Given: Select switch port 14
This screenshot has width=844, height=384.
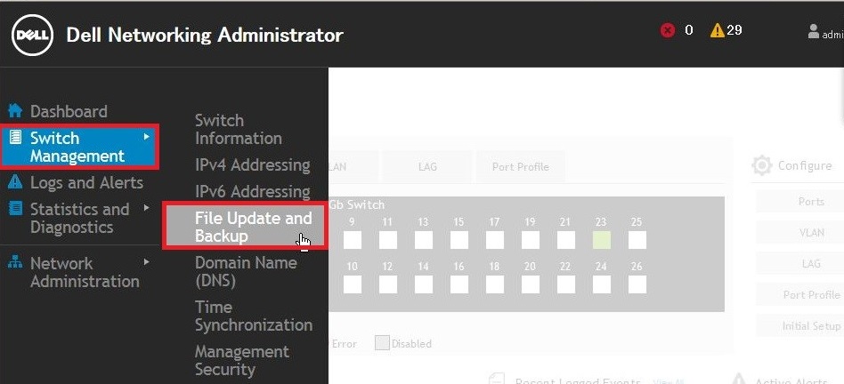Looking at the screenshot, I should (424, 284).
